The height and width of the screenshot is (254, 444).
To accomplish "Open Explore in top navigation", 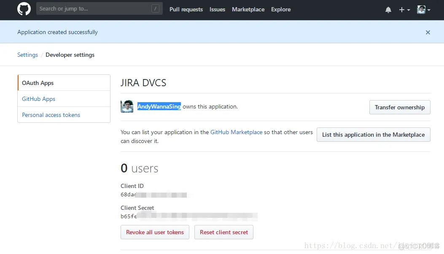I will pyautogui.click(x=281, y=9).
